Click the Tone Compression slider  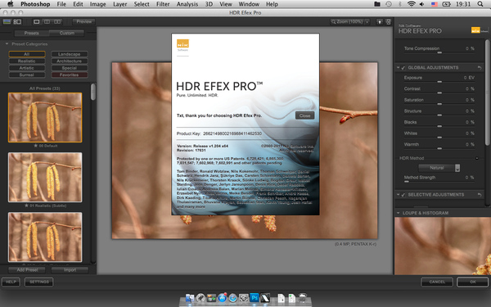click(x=439, y=52)
